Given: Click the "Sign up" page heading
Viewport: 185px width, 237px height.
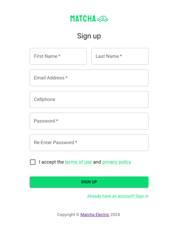Looking at the screenshot, I should 89,36.
